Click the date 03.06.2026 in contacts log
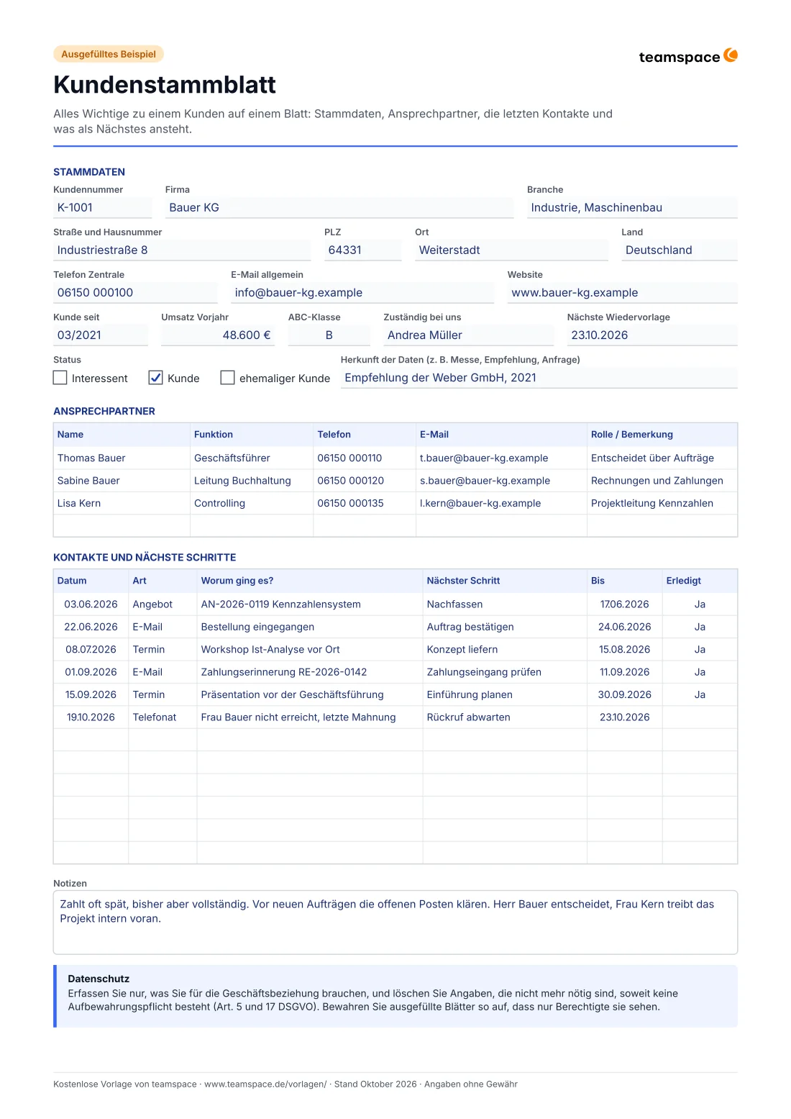This screenshot has width=791, height=1119. [x=91, y=604]
